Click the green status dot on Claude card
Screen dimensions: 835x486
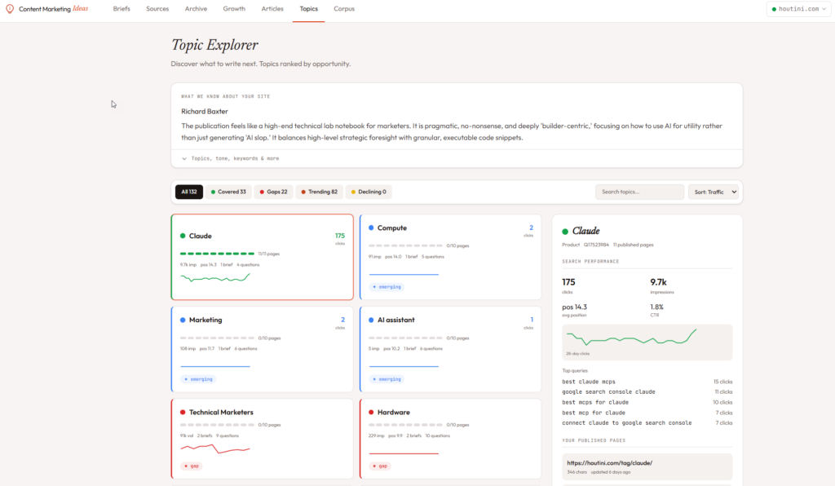183,236
